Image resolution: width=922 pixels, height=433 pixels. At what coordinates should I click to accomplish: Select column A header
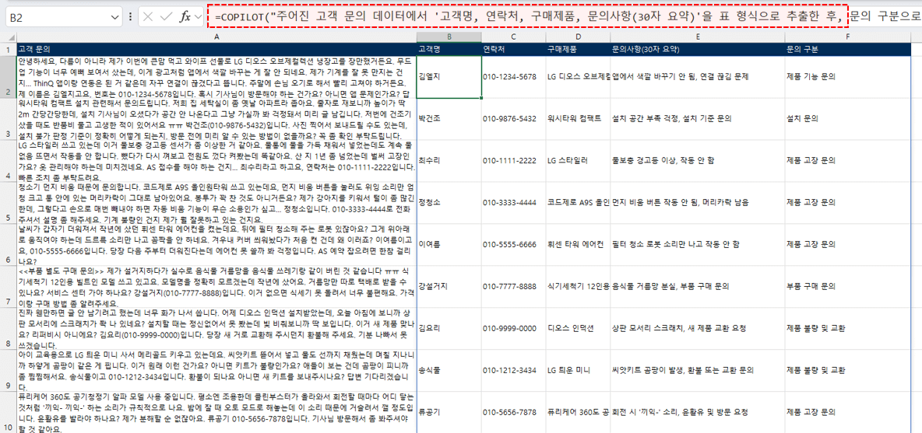pyautogui.click(x=216, y=37)
